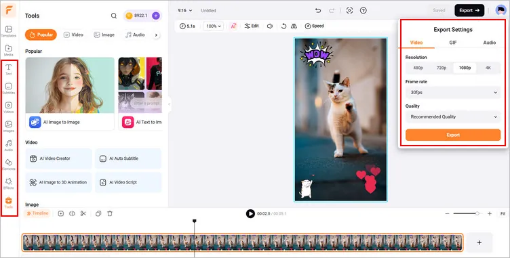
Task: Select the Audio tools tab
Action: tap(136, 35)
